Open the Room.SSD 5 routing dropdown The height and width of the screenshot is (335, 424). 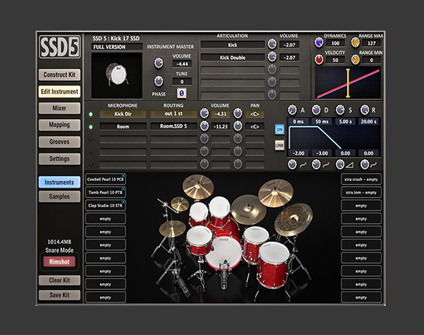tap(173, 126)
